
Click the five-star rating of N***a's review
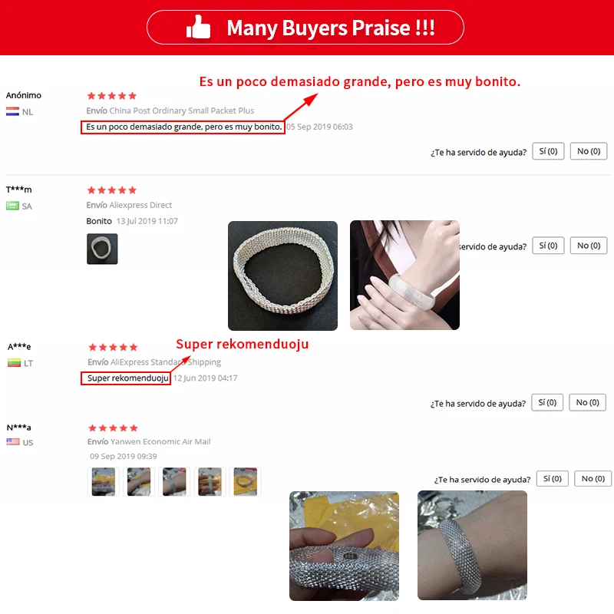point(113,428)
